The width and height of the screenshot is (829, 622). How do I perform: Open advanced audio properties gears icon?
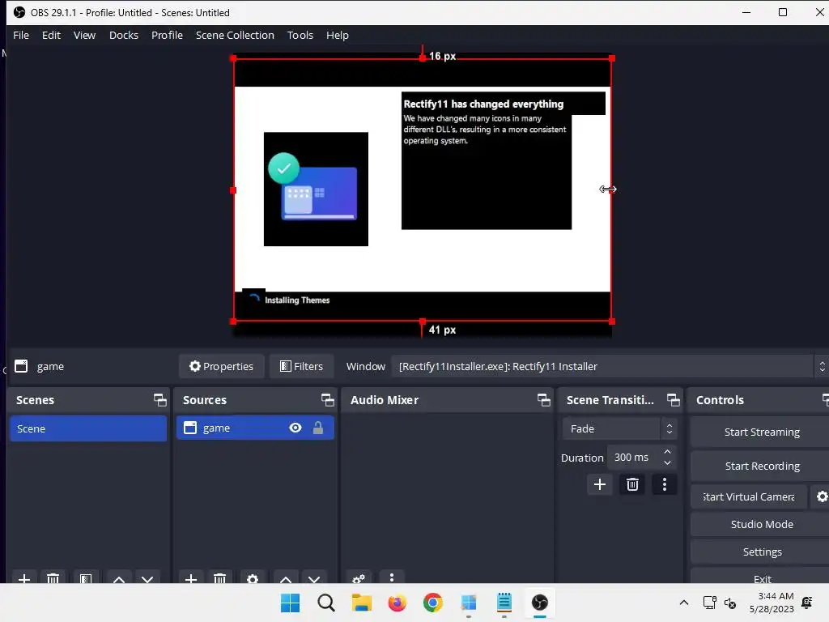pos(359,578)
